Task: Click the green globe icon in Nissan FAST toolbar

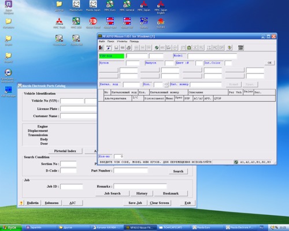Action: pyautogui.click(x=157, y=47)
